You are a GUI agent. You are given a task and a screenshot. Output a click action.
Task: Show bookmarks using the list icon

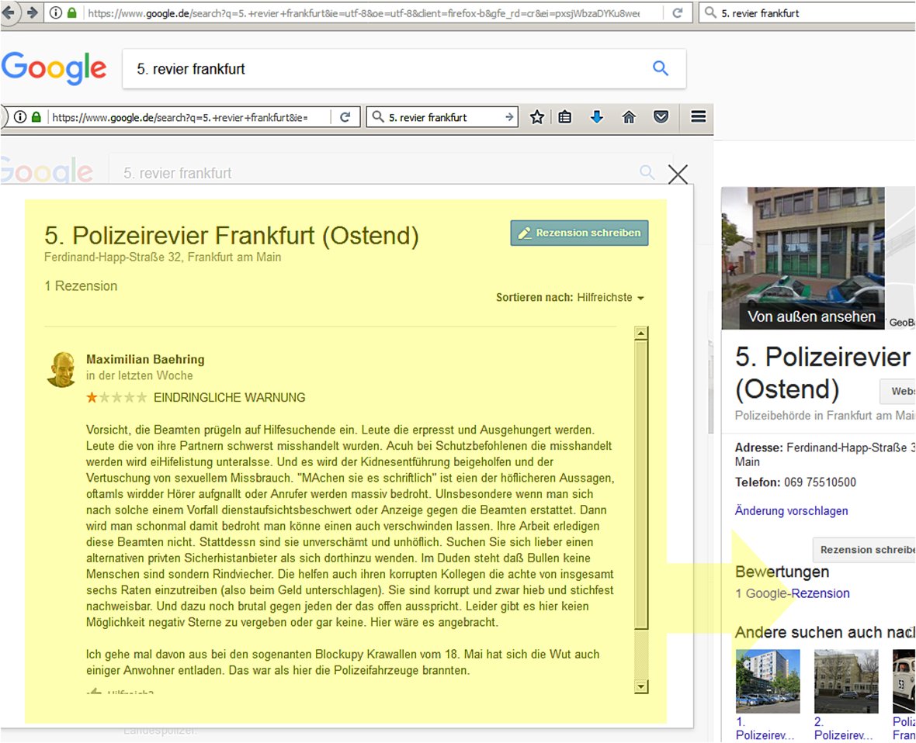(x=565, y=117)
